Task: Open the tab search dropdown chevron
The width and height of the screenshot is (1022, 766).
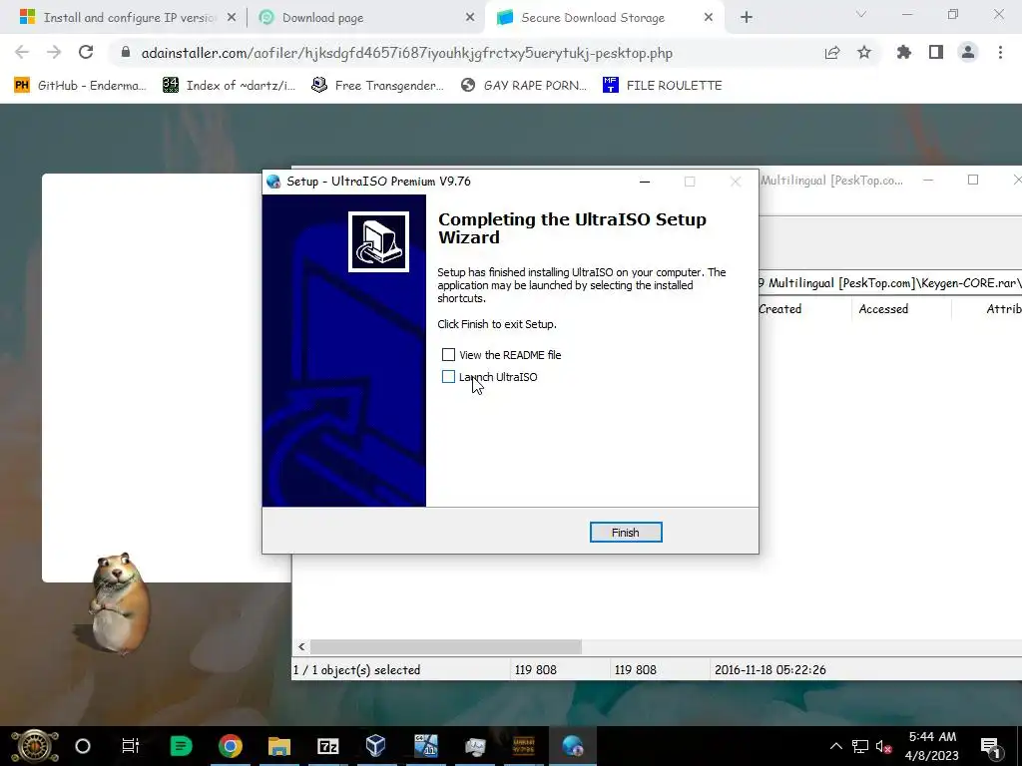Action: [x=861, y=14]
